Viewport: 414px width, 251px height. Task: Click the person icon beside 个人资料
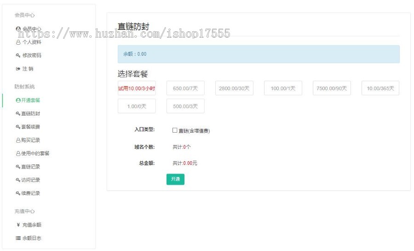[x=18, y=42]
